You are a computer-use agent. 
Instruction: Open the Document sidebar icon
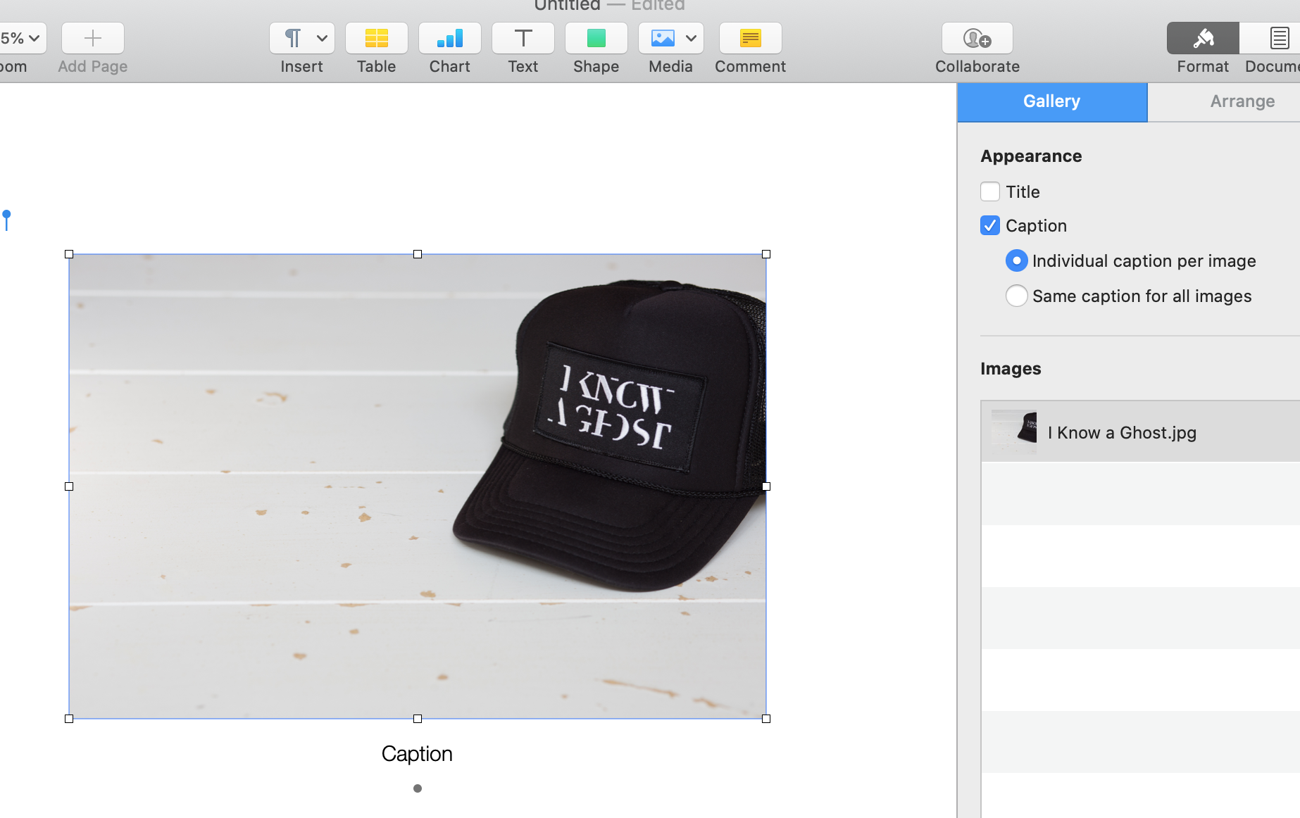1278,38
